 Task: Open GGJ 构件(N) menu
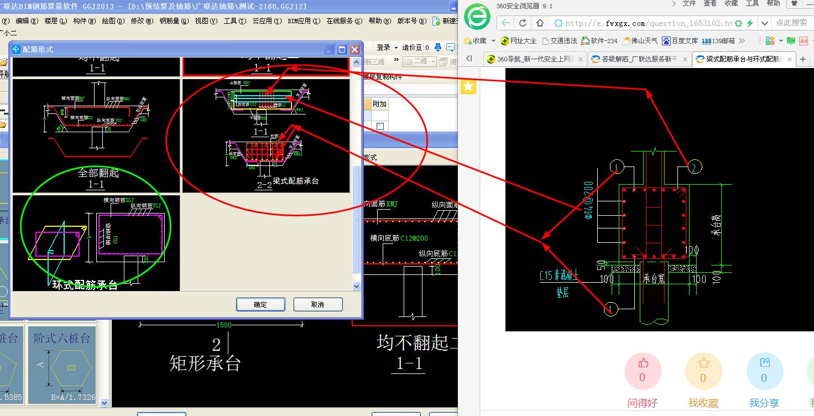[85, 21]
